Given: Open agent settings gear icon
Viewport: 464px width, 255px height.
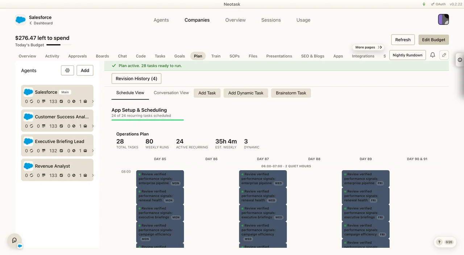Looking at the screenshot, I should [x=67, y=70].
